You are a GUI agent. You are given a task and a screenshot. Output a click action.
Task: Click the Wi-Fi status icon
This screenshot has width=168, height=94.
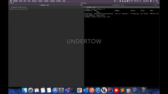tap(132, 1)
